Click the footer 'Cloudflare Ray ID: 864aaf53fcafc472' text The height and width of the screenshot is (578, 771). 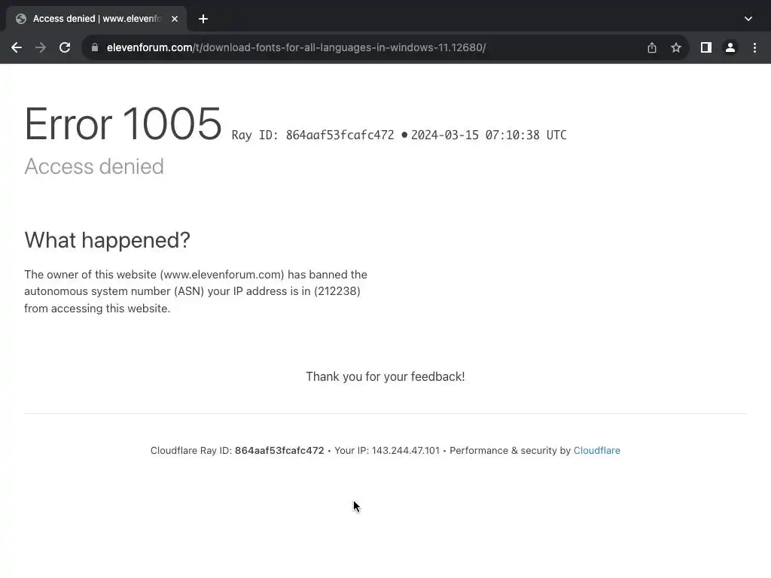tap(237, 451)
